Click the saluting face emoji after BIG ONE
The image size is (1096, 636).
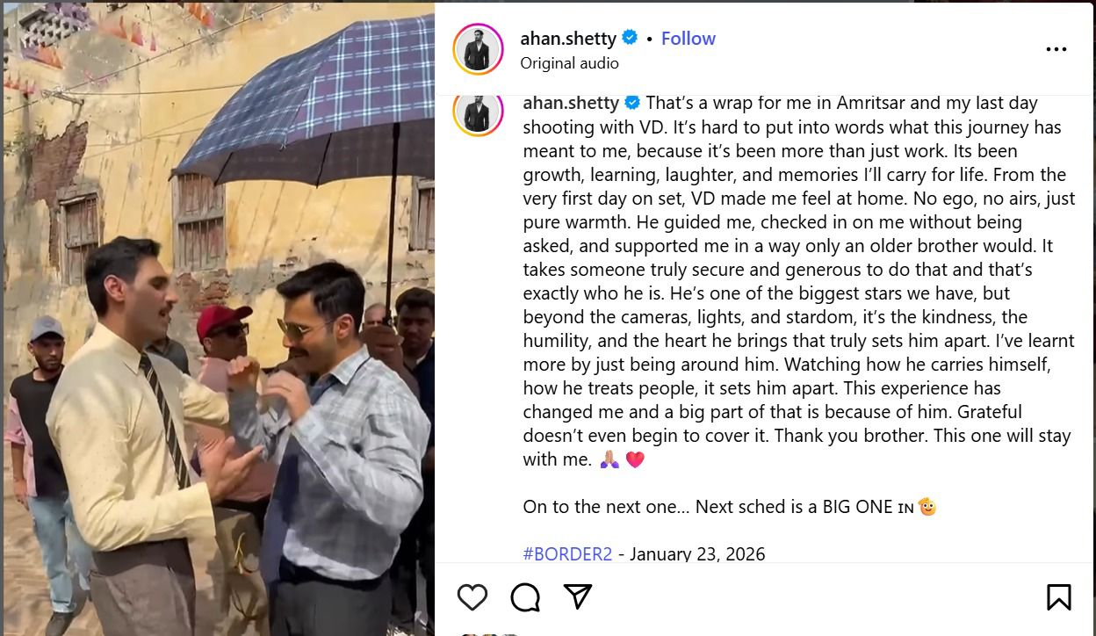pos(927,507)
